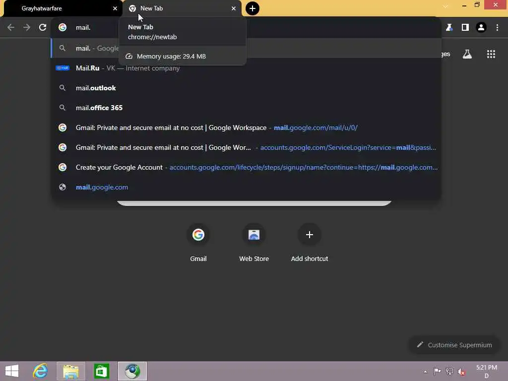Screen dimensions: 508x381
Task: Click Customise Supermium button
Action: pyautogui.click(x=454, y=345)
